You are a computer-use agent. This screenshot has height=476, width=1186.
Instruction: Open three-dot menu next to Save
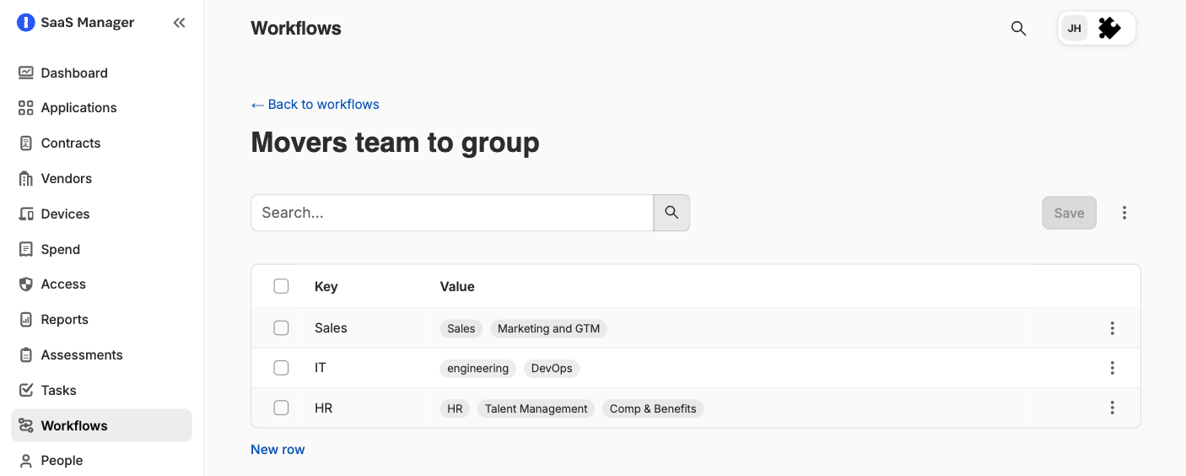pyautogui.click(x=1124, y=213)
